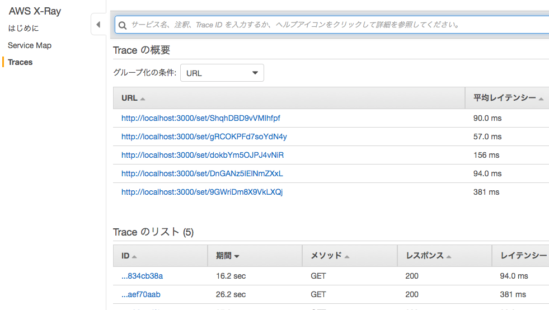Open the Service Map page
This screenshot has width=549, height=310.
click(30, 45)
